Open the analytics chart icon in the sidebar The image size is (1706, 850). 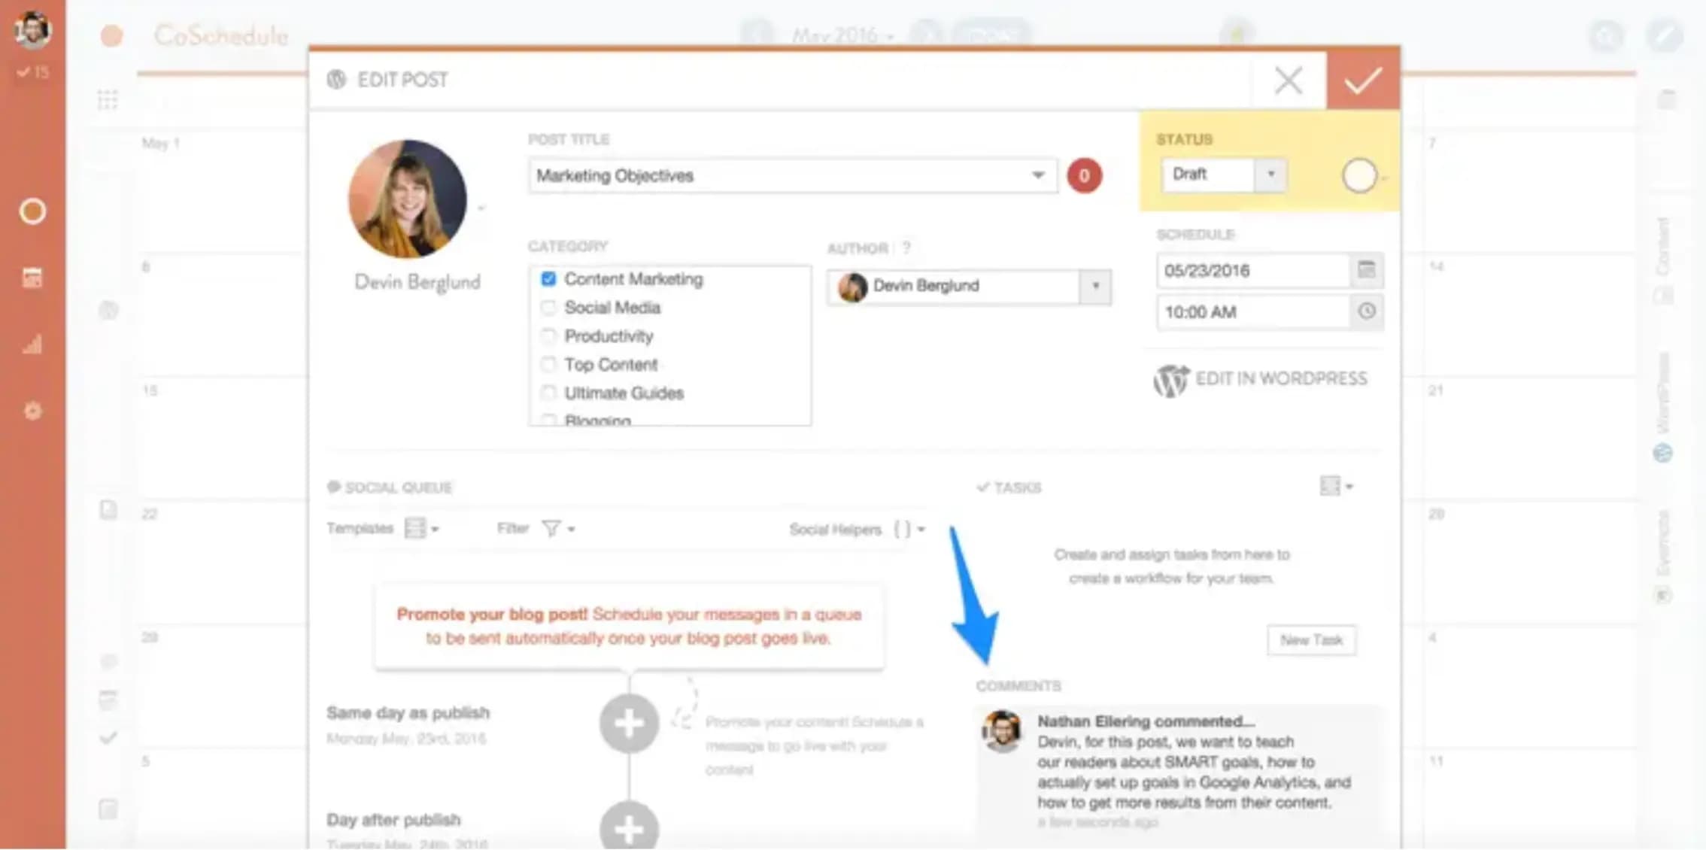click(x=33, y=345)
